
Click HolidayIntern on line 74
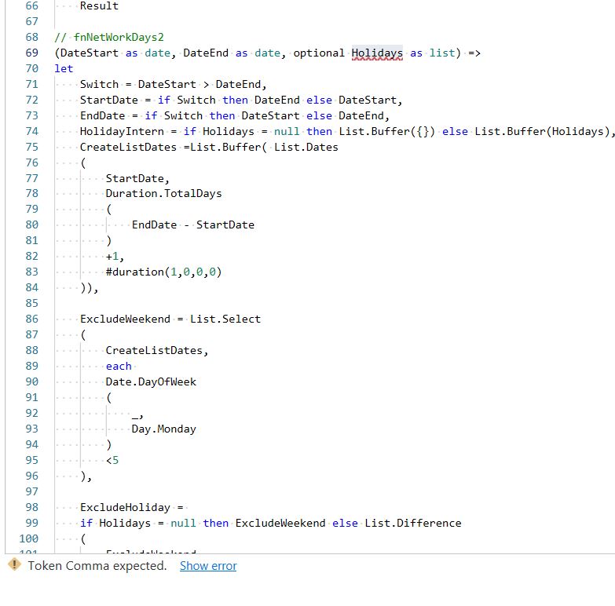coord(122,131)
